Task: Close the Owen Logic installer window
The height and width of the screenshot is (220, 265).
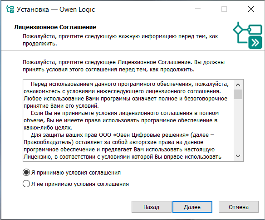Action: [251, 9]
